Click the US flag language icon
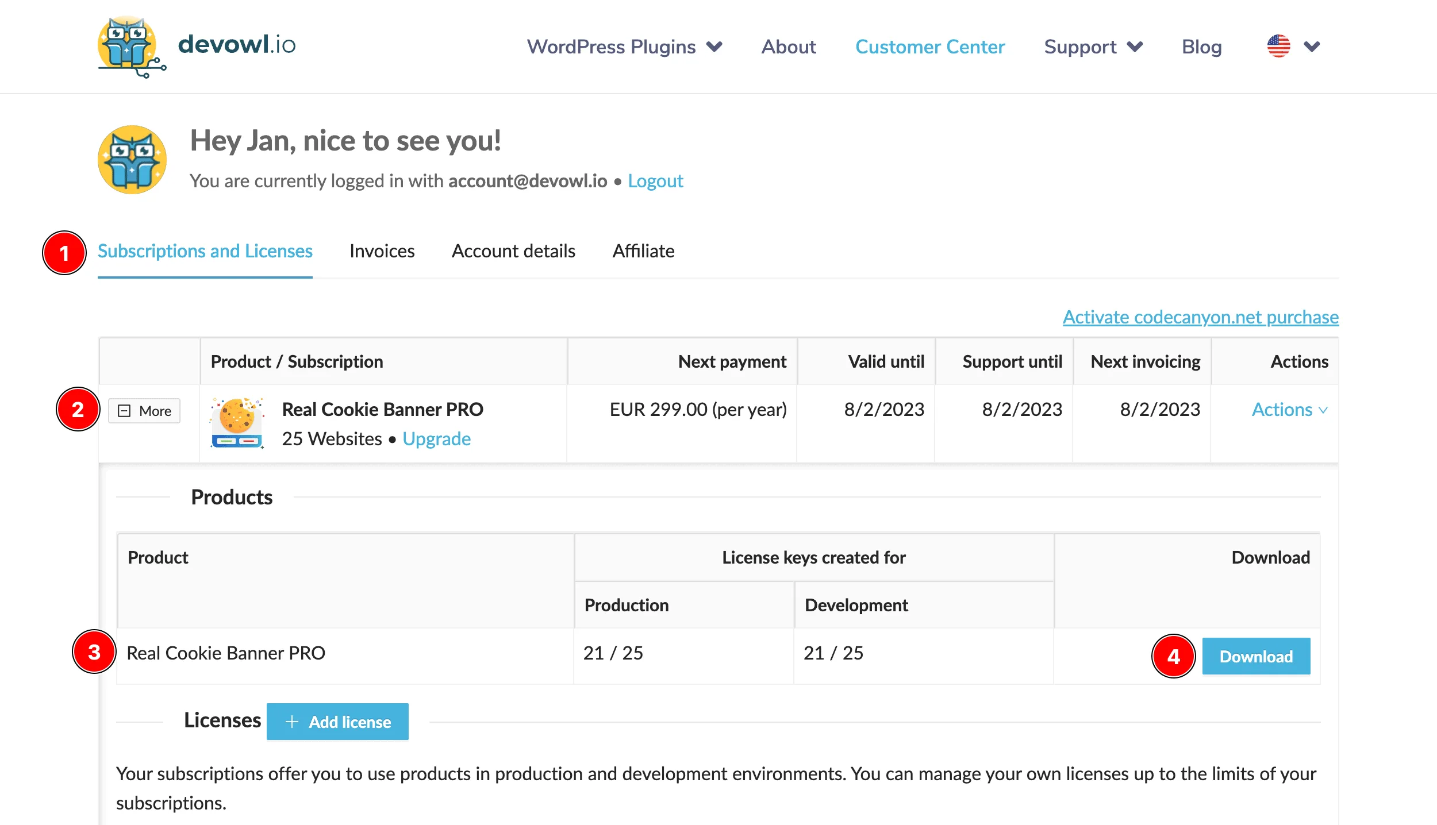1437x825 pixels. pos(1278,46)
